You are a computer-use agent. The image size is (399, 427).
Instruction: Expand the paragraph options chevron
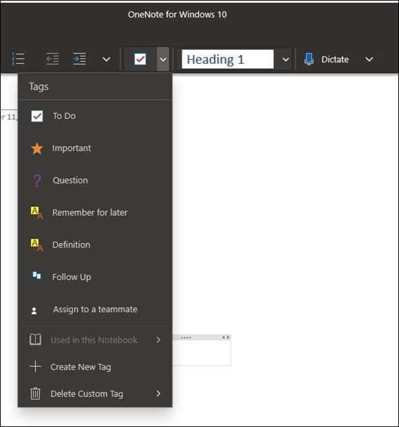click(x=106, y=59)
